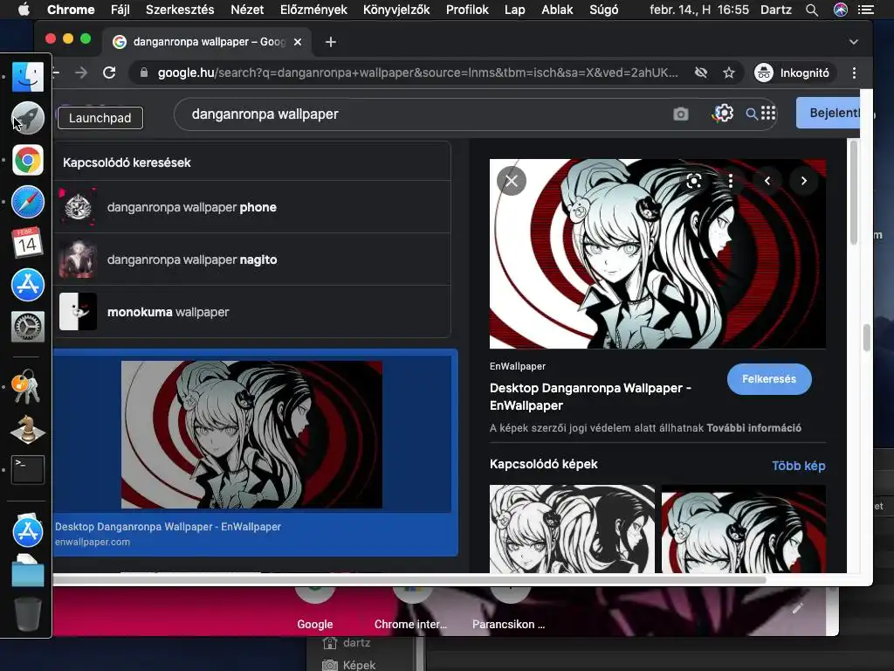Viewport: 894px width, 671px height.
Task: Click the horizontal scrollbar at window bottom
Action: point(409,580)
